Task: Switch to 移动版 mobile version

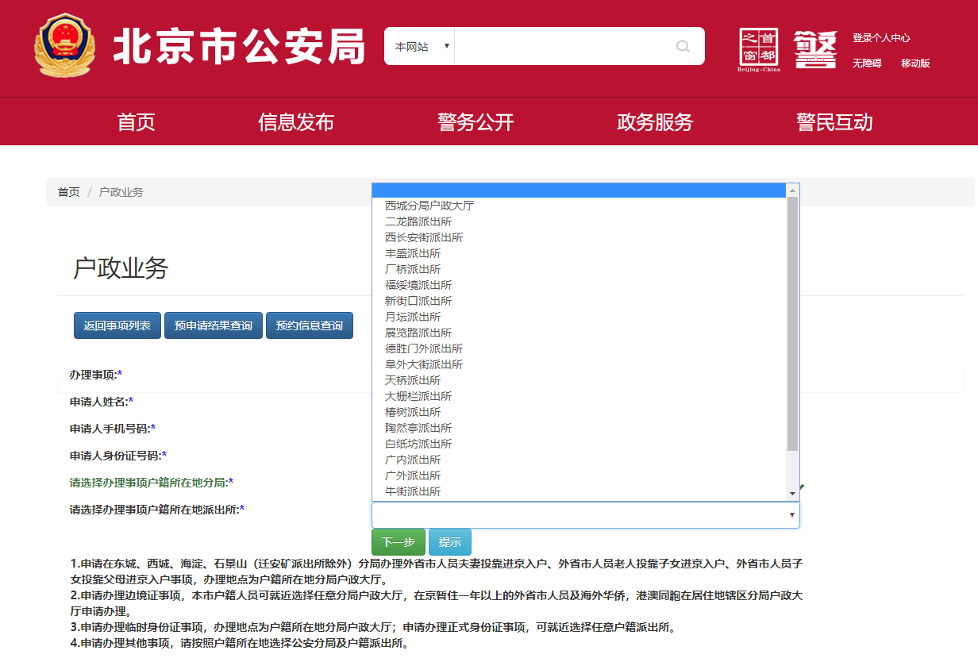Action: (x=914, y=64)
